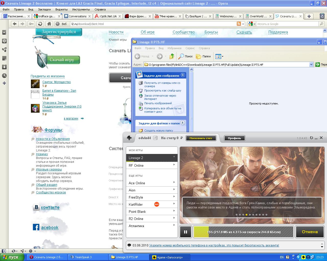Go back with Opera's back arrow
The height and width of the screenshot is (261, 327).
15,24
